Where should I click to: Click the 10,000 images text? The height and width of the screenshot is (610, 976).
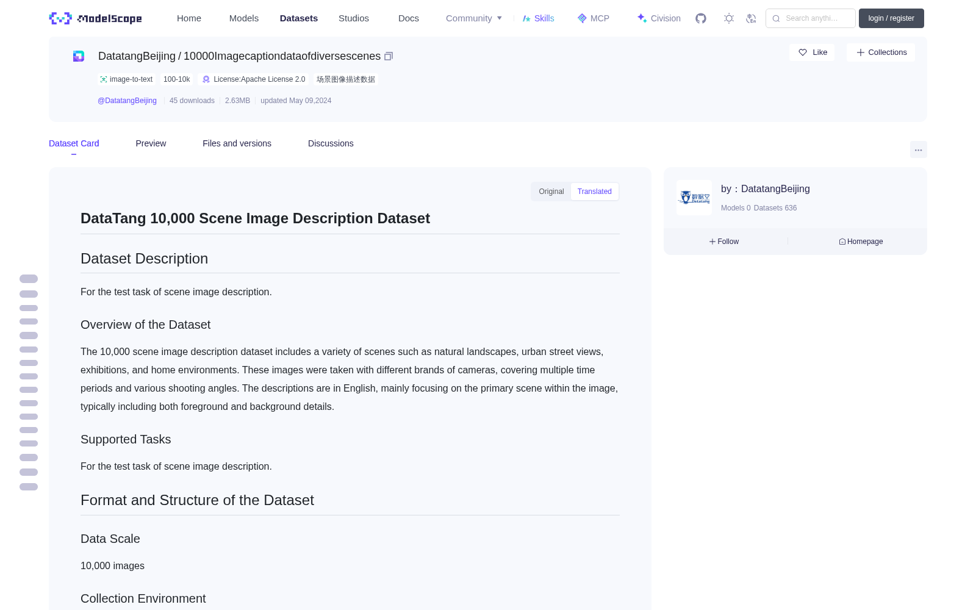click(113, 566)
